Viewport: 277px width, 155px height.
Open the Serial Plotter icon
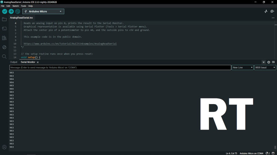266,11
